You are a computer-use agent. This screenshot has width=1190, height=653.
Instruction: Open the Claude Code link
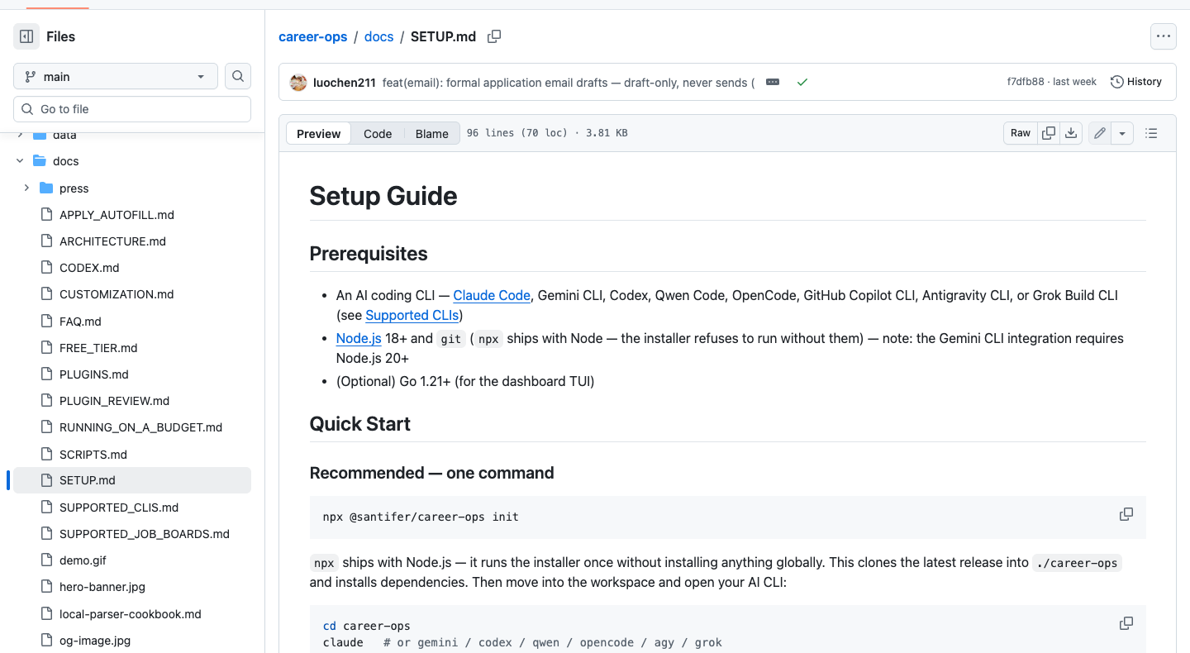coord(492,295)
